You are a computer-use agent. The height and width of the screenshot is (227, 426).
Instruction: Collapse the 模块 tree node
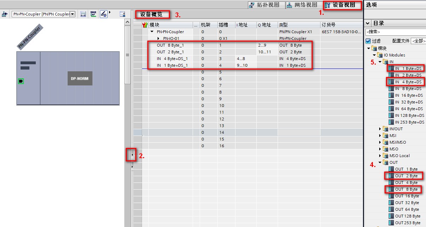click(x=369, y=48)
